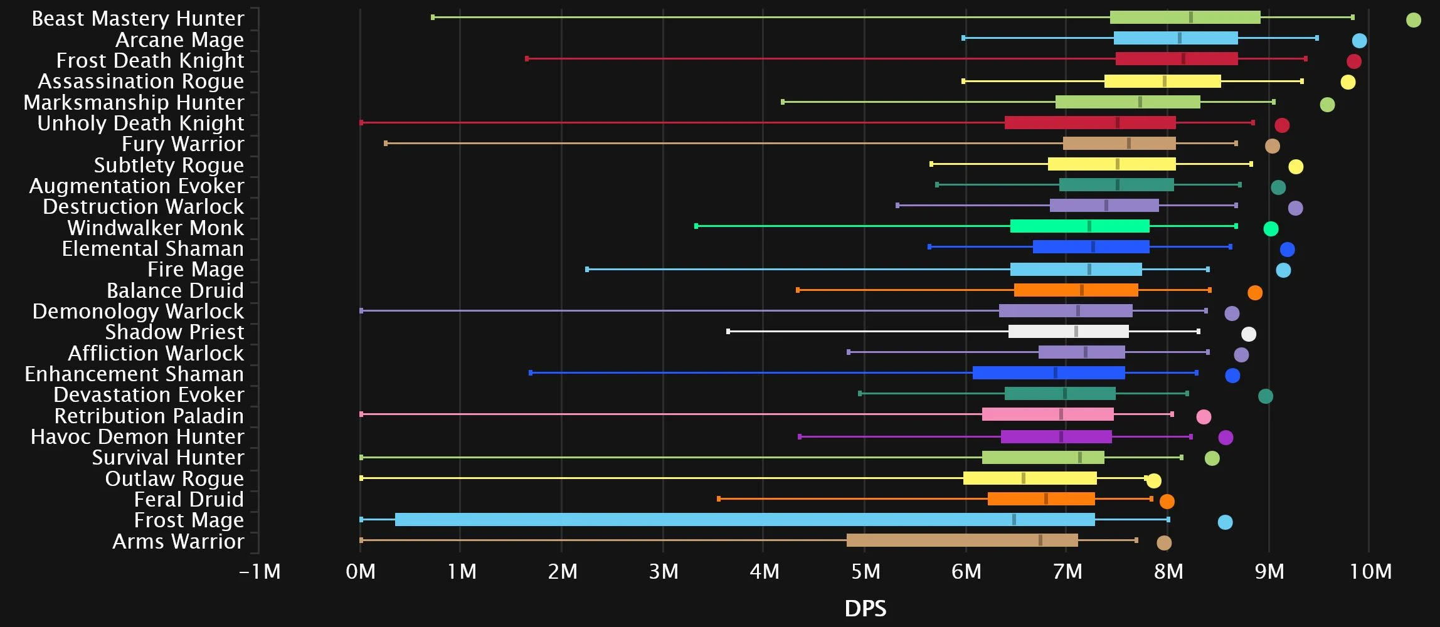The width and height of the screenshot is (1440, 627).
Task: Click the DPS axis title
Action: (x=866, y=608)
